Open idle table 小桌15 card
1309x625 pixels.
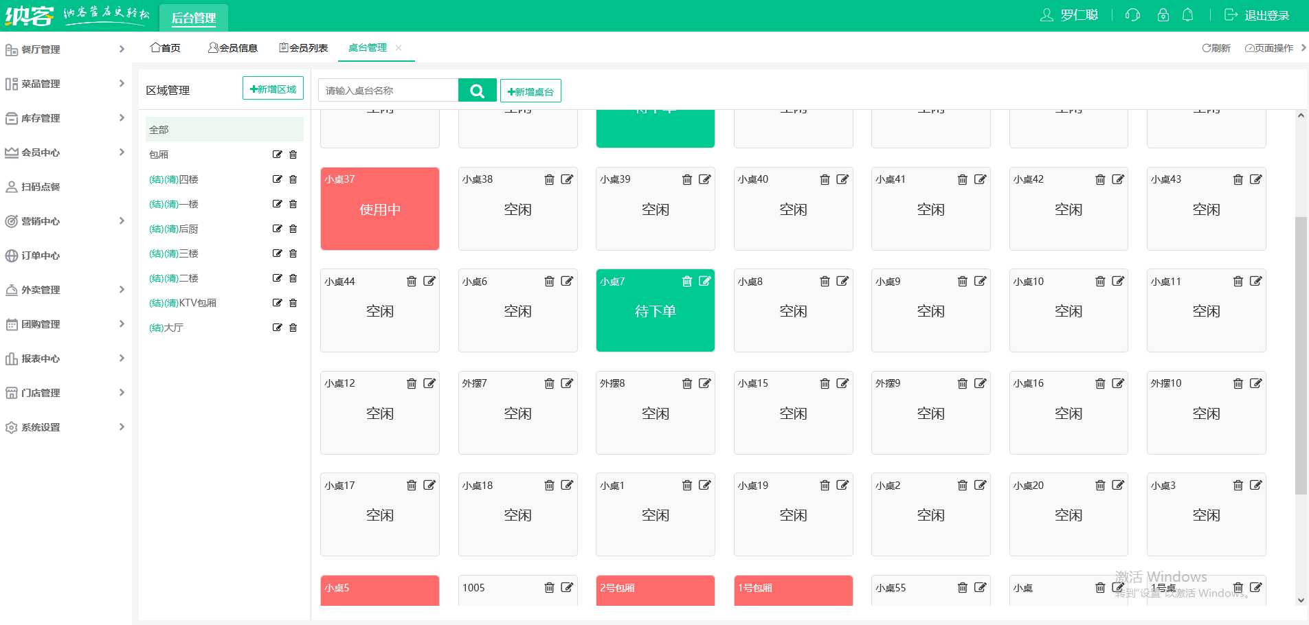point(794,413)
